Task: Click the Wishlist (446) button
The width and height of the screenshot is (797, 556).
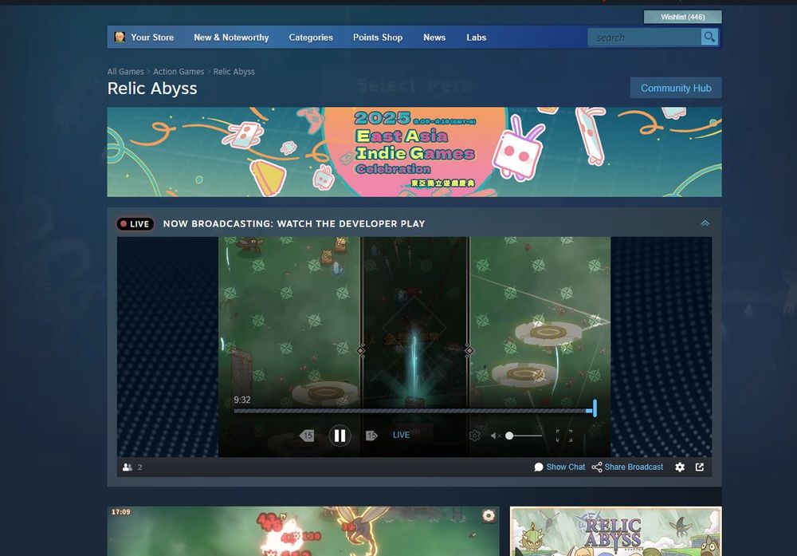Action: [683, 17]
